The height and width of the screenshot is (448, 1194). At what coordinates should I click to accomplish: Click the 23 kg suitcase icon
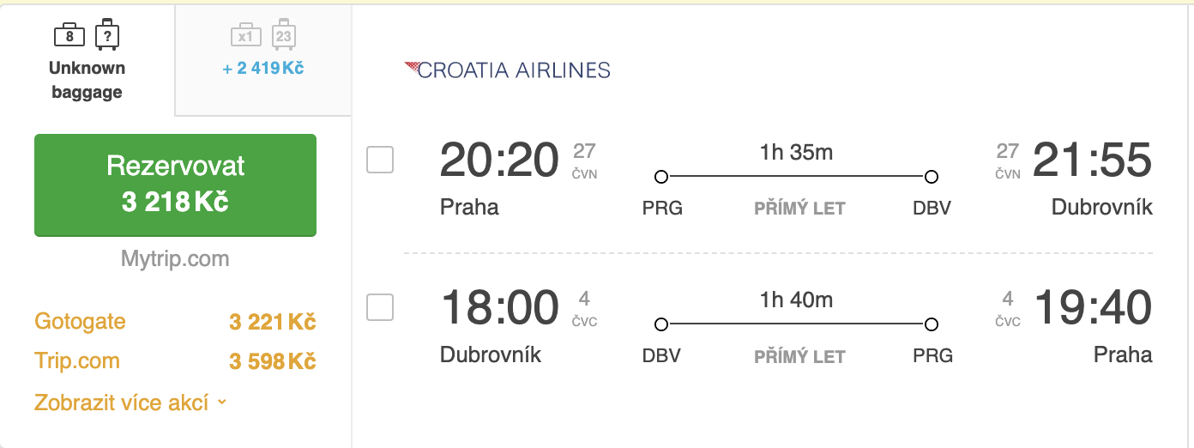click(x=284, y=35)
